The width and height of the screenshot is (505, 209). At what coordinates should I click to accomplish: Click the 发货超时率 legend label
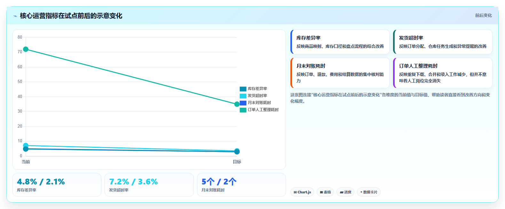pyautogui.click(x=257, y=96)
